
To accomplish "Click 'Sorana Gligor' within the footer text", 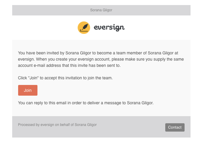I will click(86, 125).
